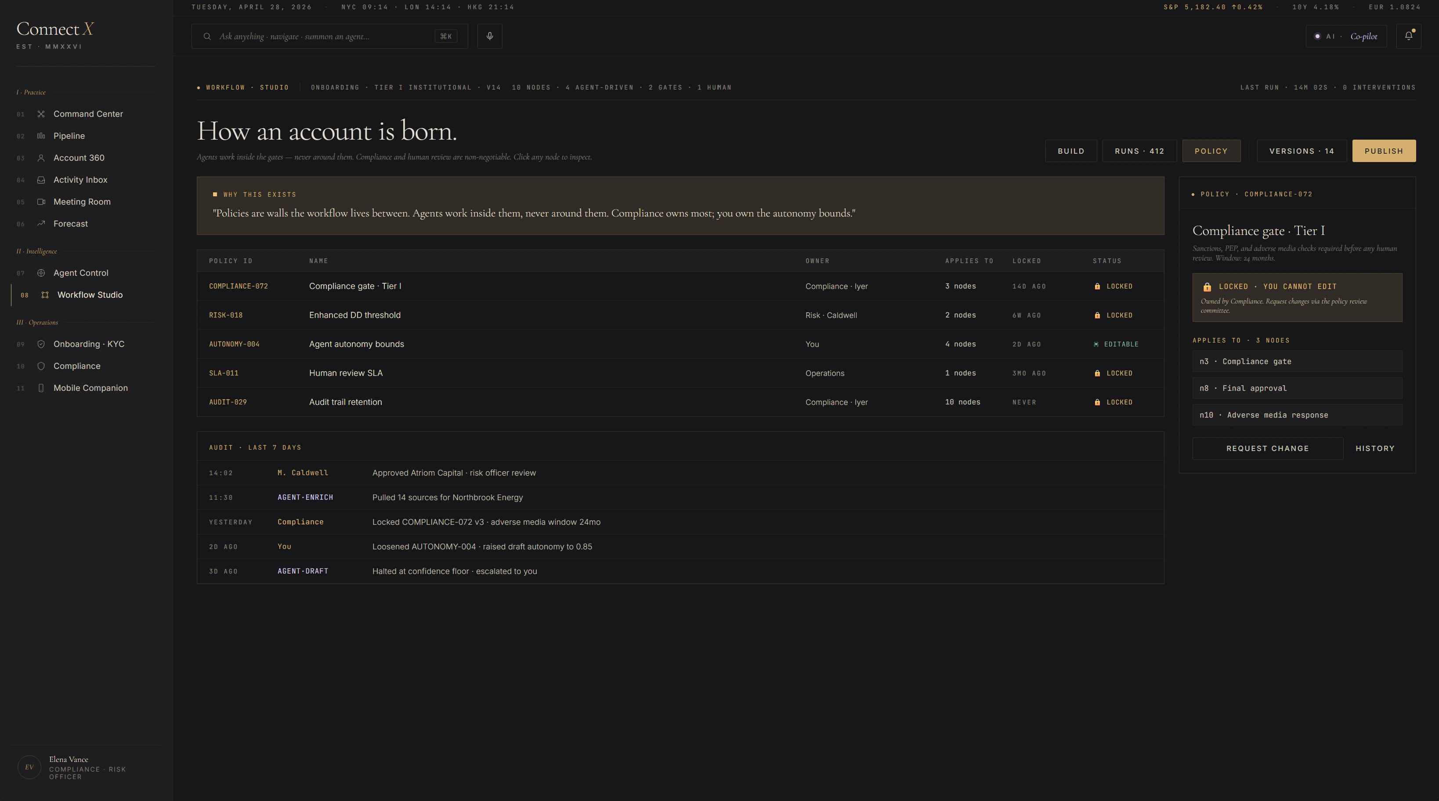Click the Meeting Room camera icon
The width and height of the screenshot is (1439, 801).
(41, 202)
